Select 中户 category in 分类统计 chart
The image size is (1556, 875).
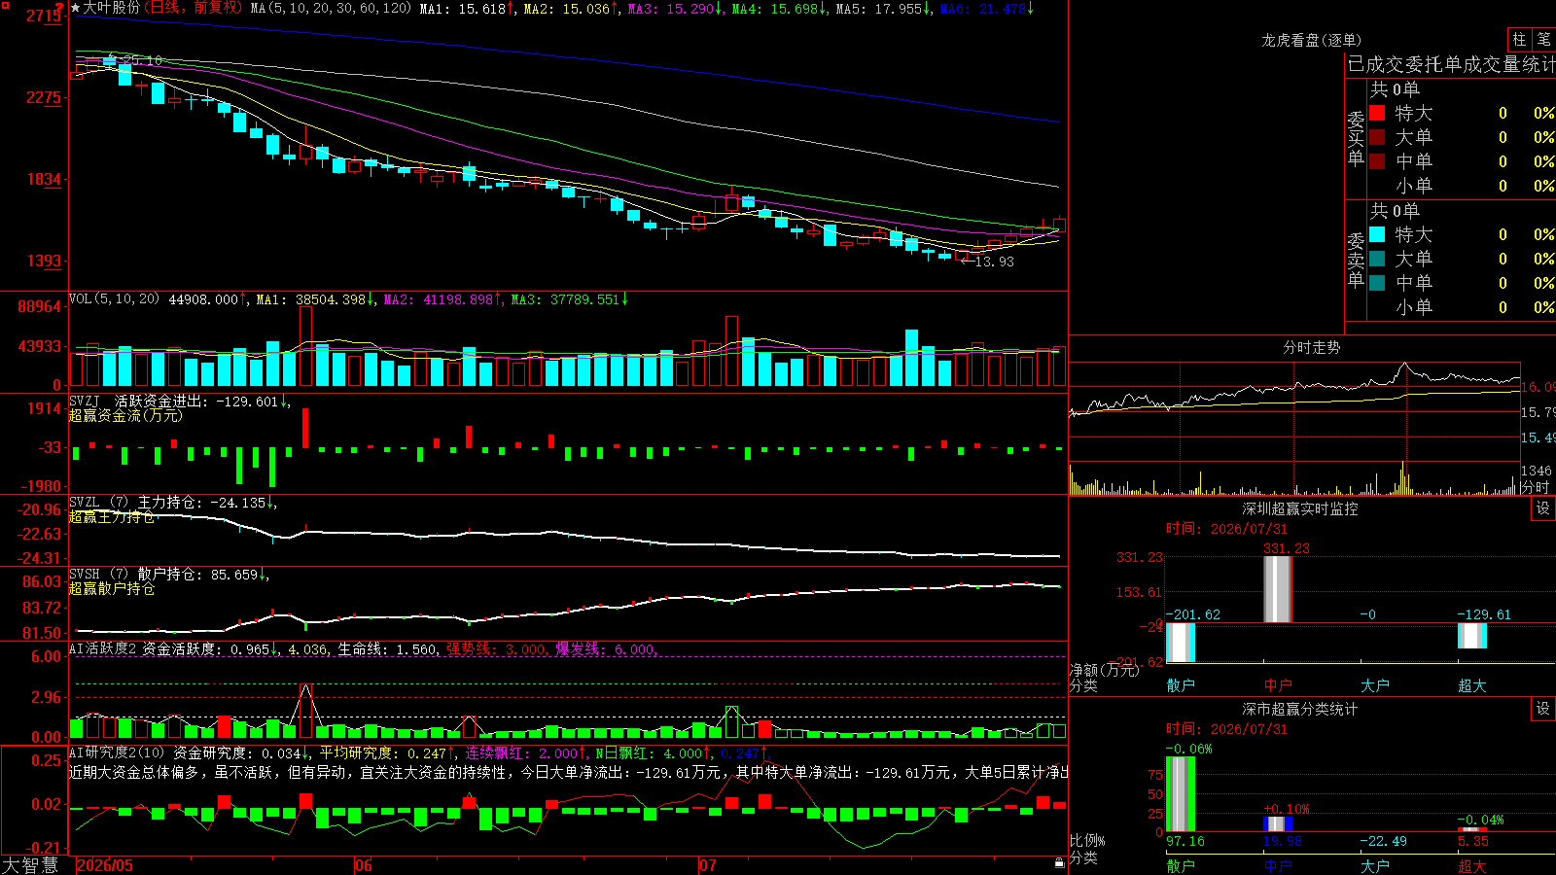point(1278,865)
